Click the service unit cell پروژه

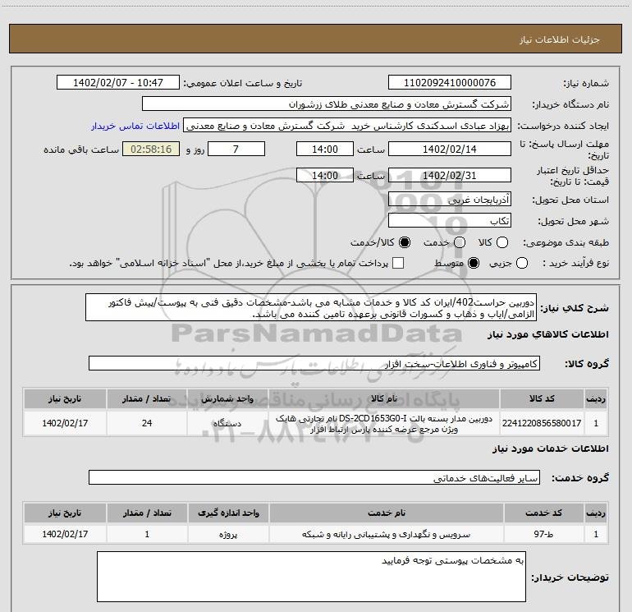coord(228,534)
